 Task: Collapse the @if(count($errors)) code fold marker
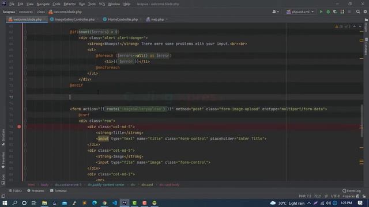pyautogui.click(x=25, y=32)
